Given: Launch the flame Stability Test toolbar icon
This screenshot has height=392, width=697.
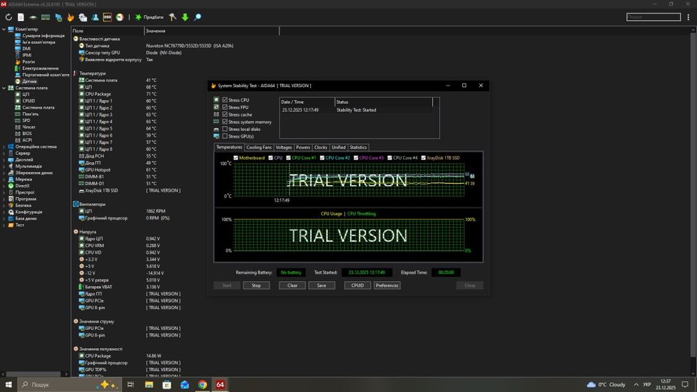Looking at the screenshot, I should (70, 17).
